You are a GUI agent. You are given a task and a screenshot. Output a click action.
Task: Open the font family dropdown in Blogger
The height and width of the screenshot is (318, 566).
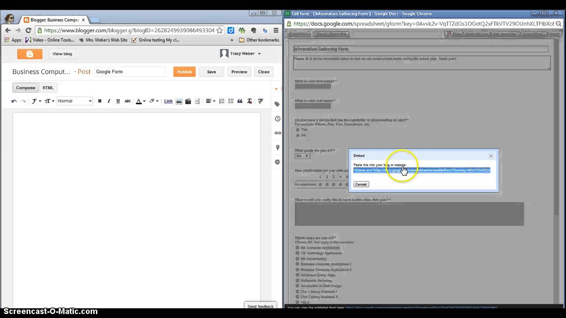36,101
